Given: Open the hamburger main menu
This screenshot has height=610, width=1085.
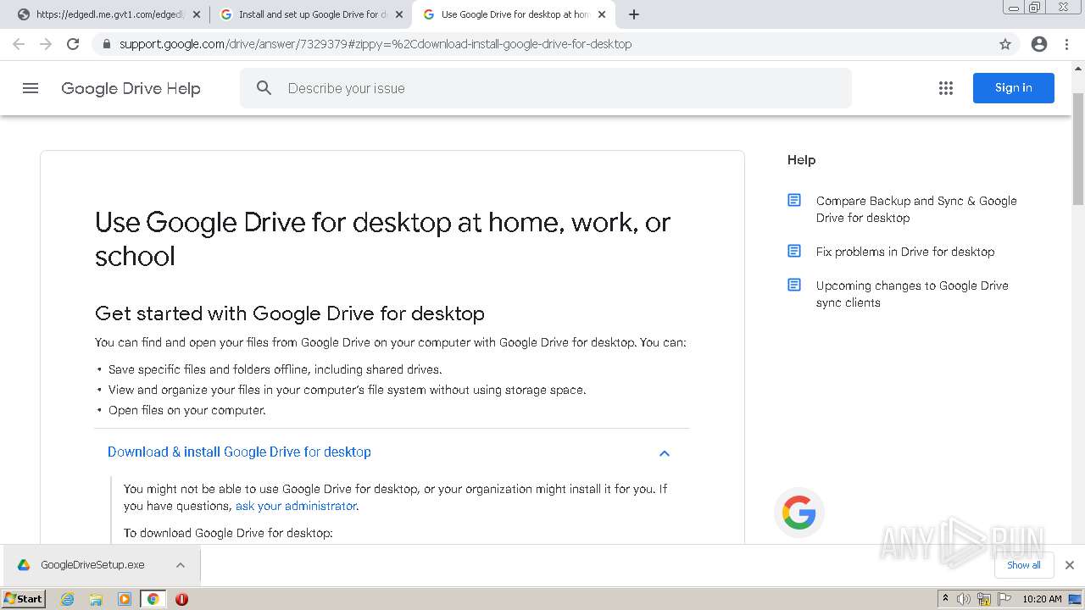Looking at the screenshot, I should pos(31,88).
